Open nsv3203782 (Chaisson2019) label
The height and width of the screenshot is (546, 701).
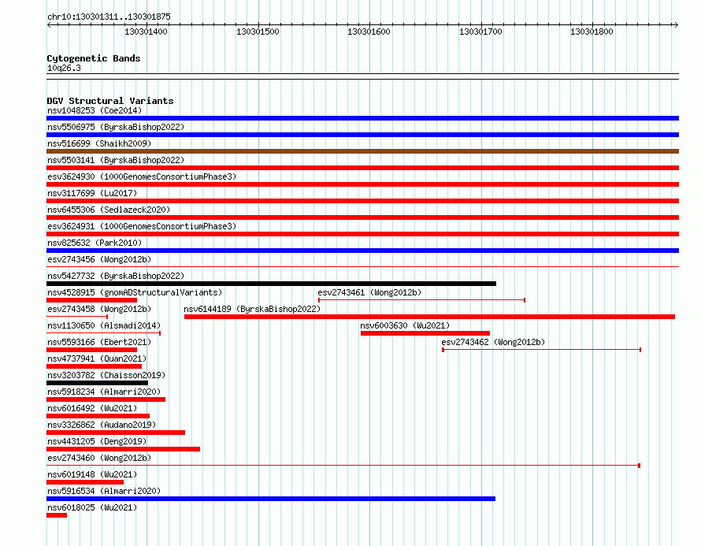pyautogui.click(x=106, y=375)
